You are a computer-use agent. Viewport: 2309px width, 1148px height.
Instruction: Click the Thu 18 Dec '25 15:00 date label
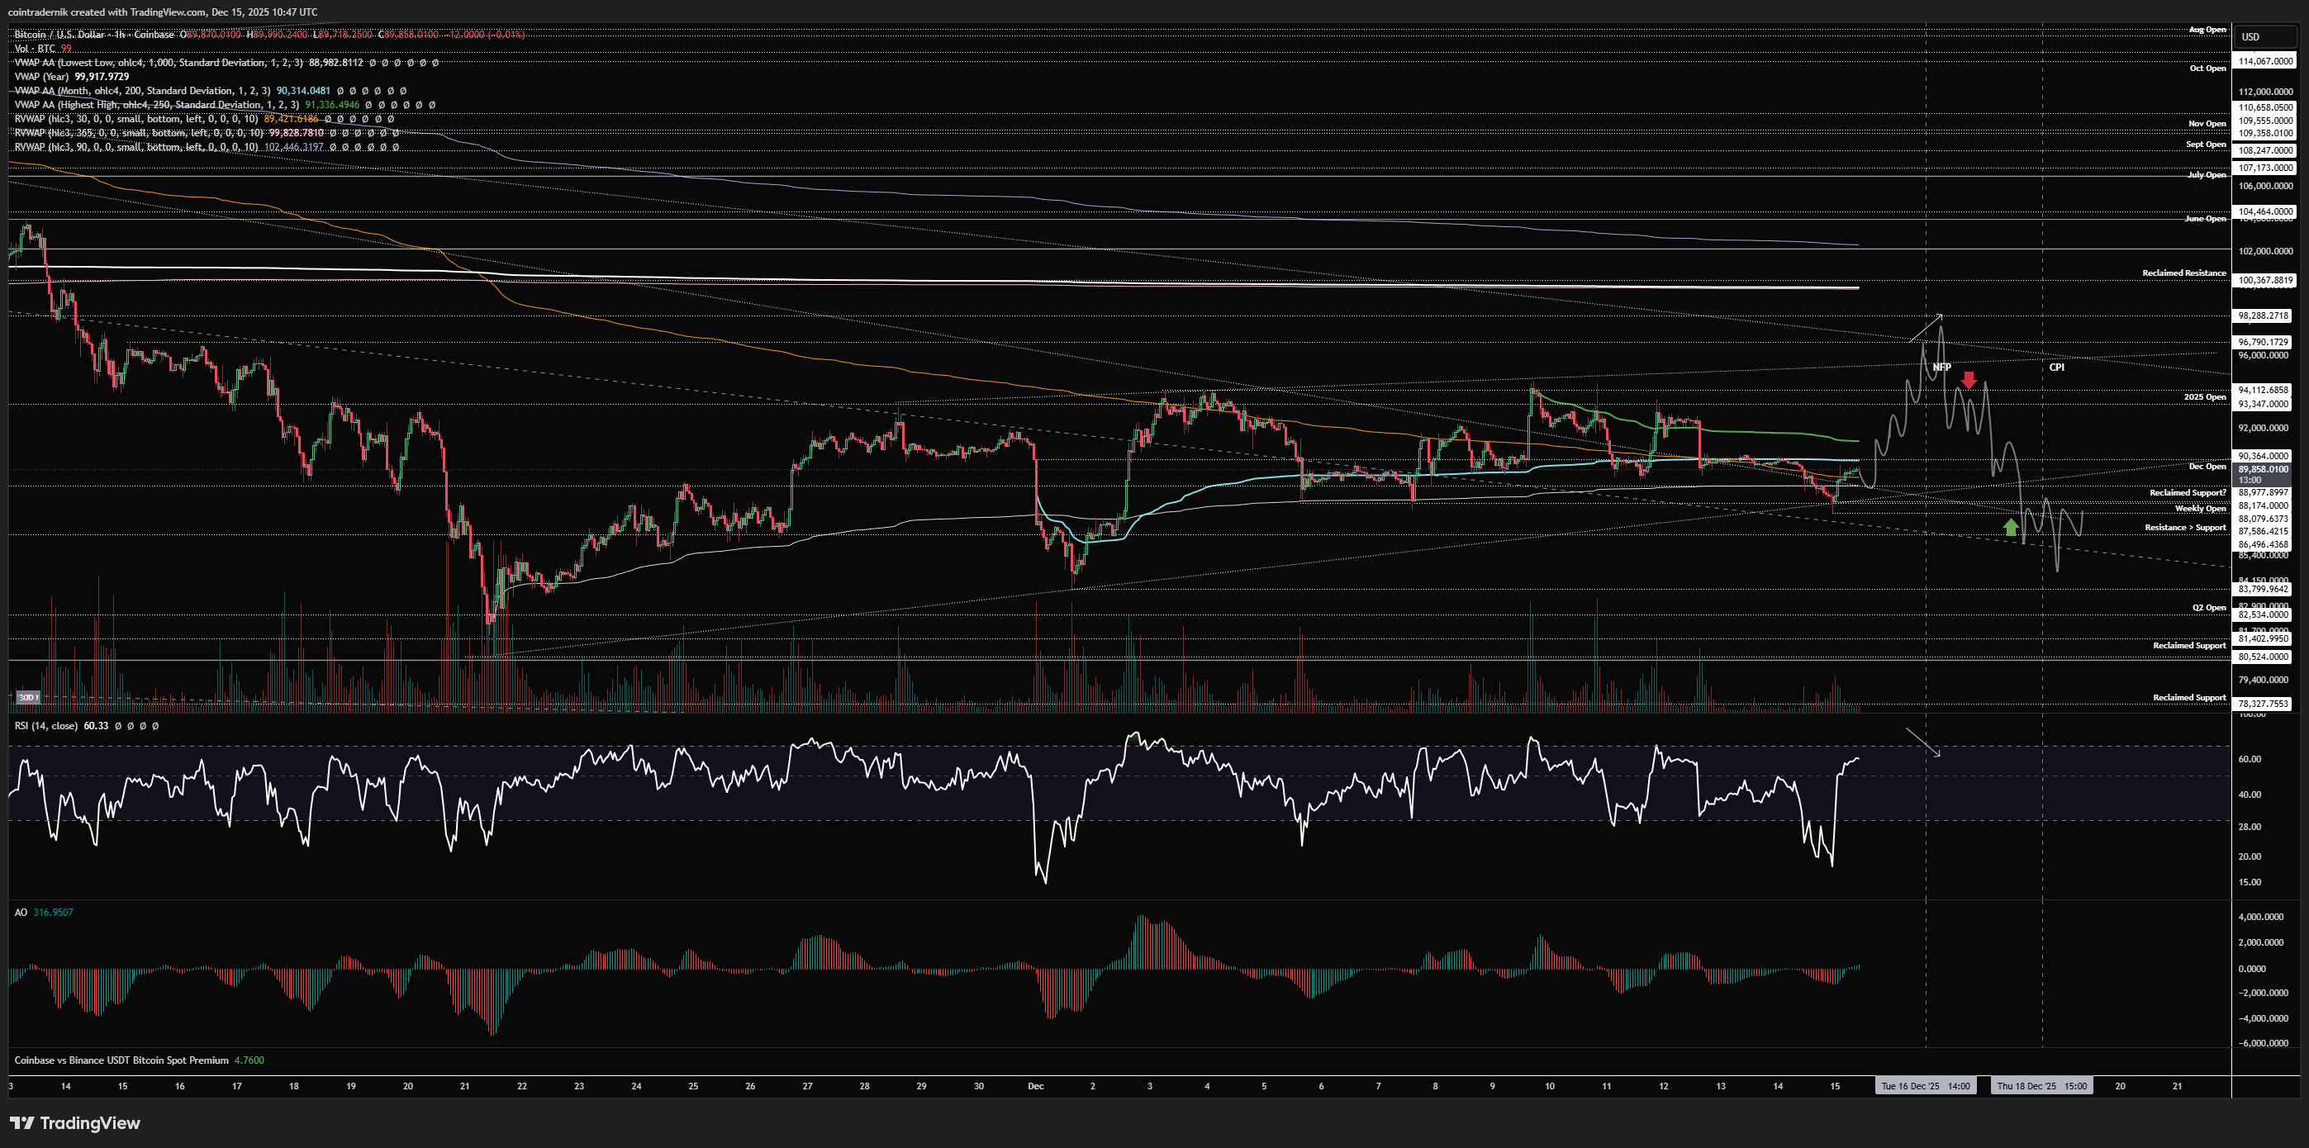[x=2041, y=1086]
